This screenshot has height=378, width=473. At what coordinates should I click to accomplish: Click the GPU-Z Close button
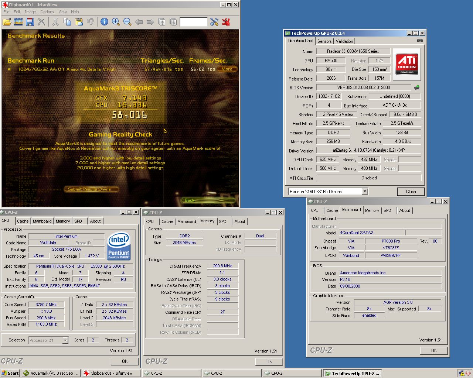411,192
